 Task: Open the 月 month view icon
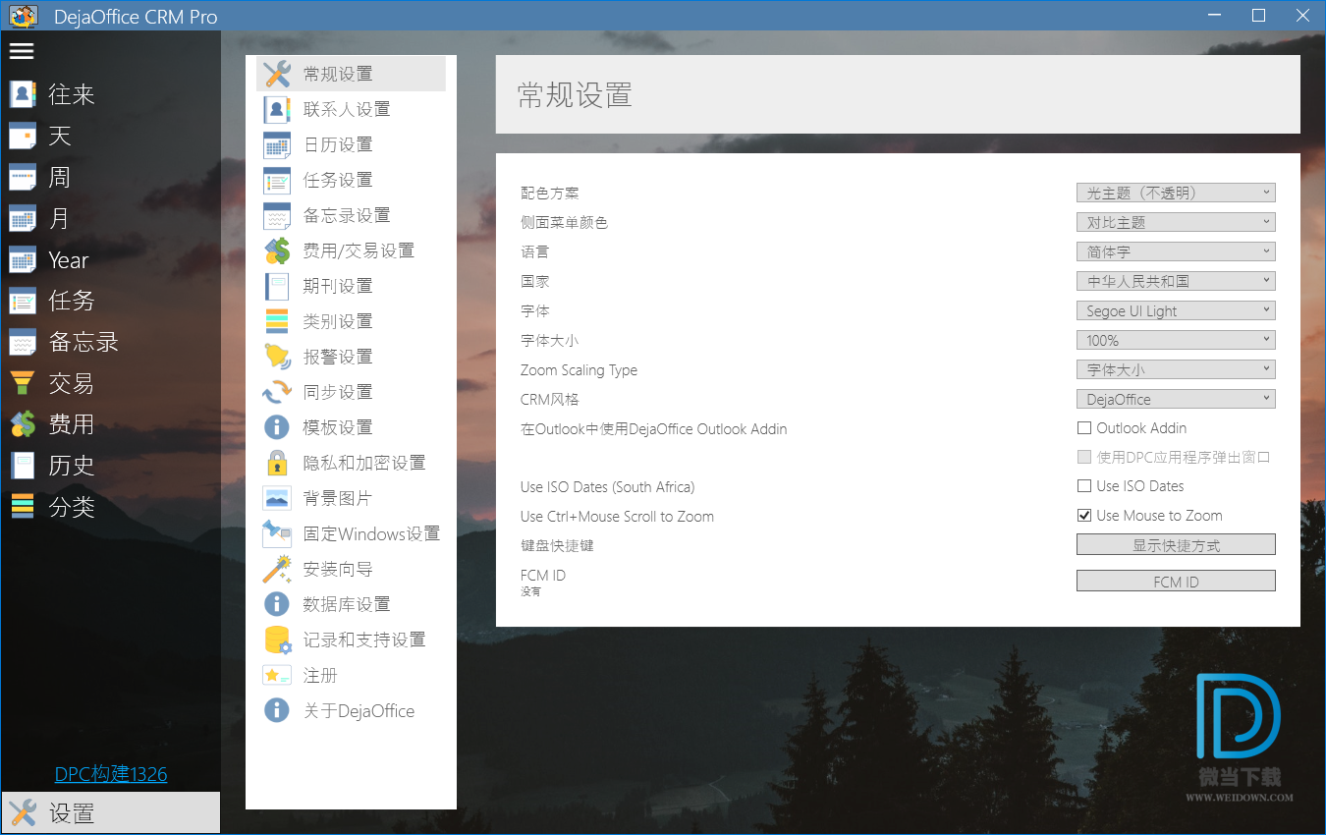pyautogui.click(x=23, y=218)
